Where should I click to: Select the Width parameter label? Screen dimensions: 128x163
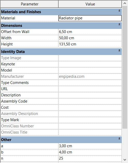coord(6,38)
